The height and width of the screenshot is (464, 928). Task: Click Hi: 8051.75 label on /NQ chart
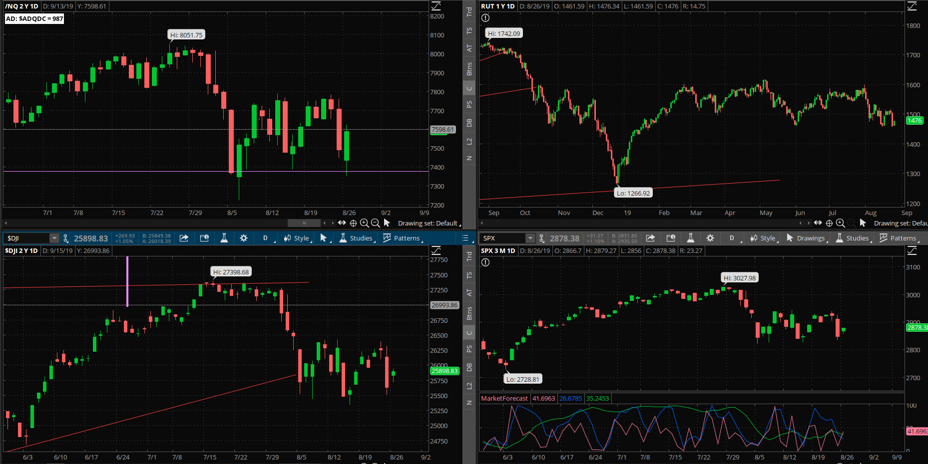186,35
